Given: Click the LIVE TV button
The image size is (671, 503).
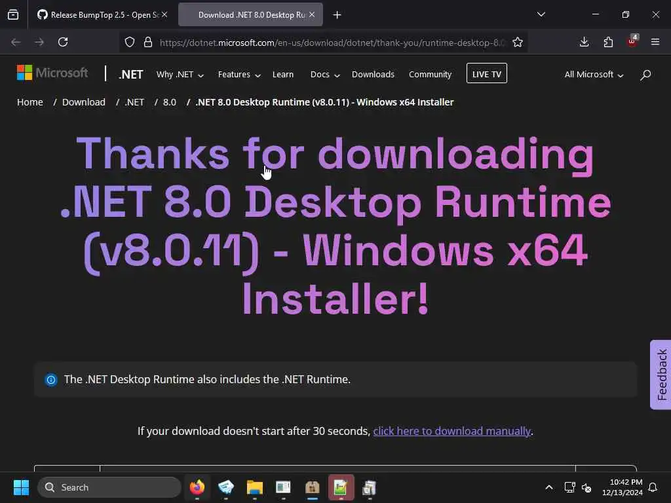Looking at the screenshot, I should coord(487,73).
